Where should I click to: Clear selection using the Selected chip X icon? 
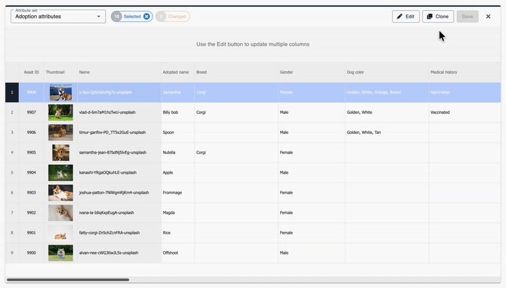point(147,16)
